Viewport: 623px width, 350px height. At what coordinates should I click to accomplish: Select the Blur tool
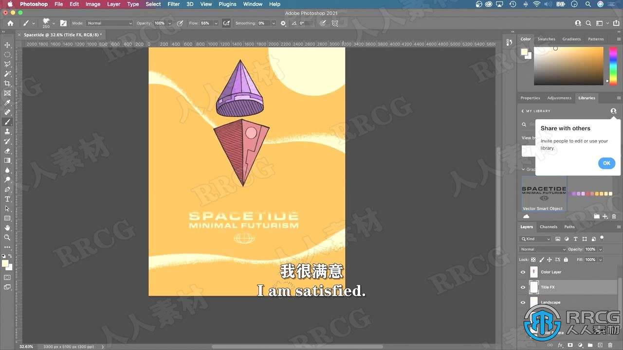coord(7,170)
